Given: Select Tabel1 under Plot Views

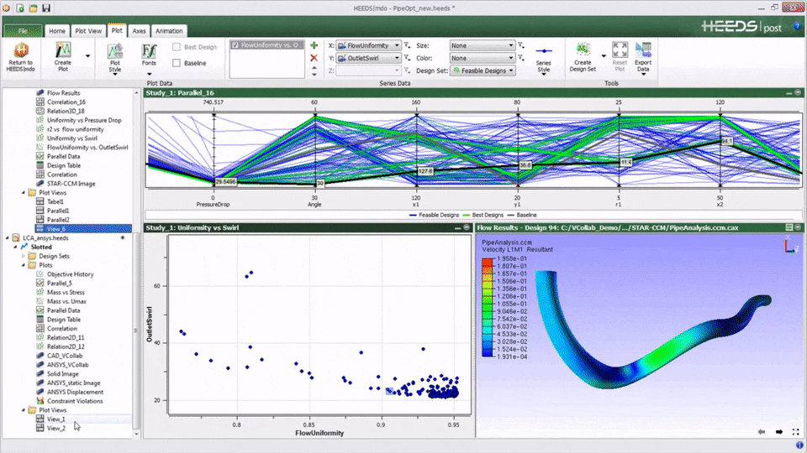Looking at the screenshot, I should pos(55,202).
